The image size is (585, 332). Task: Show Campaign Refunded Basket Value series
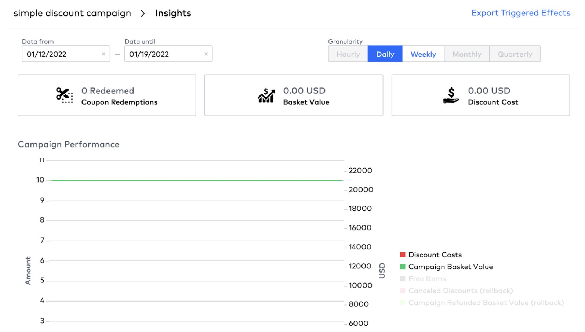tap(482, 303)
